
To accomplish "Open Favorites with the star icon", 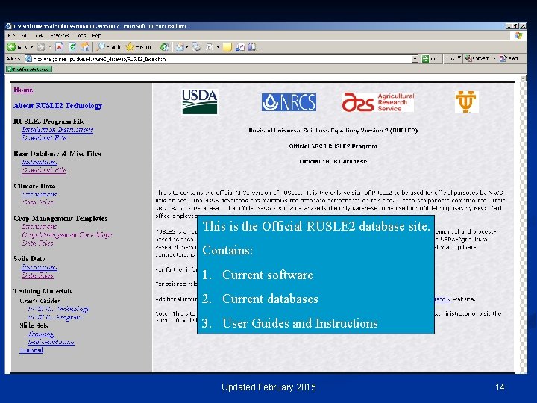I will click(x=130, y=46).
